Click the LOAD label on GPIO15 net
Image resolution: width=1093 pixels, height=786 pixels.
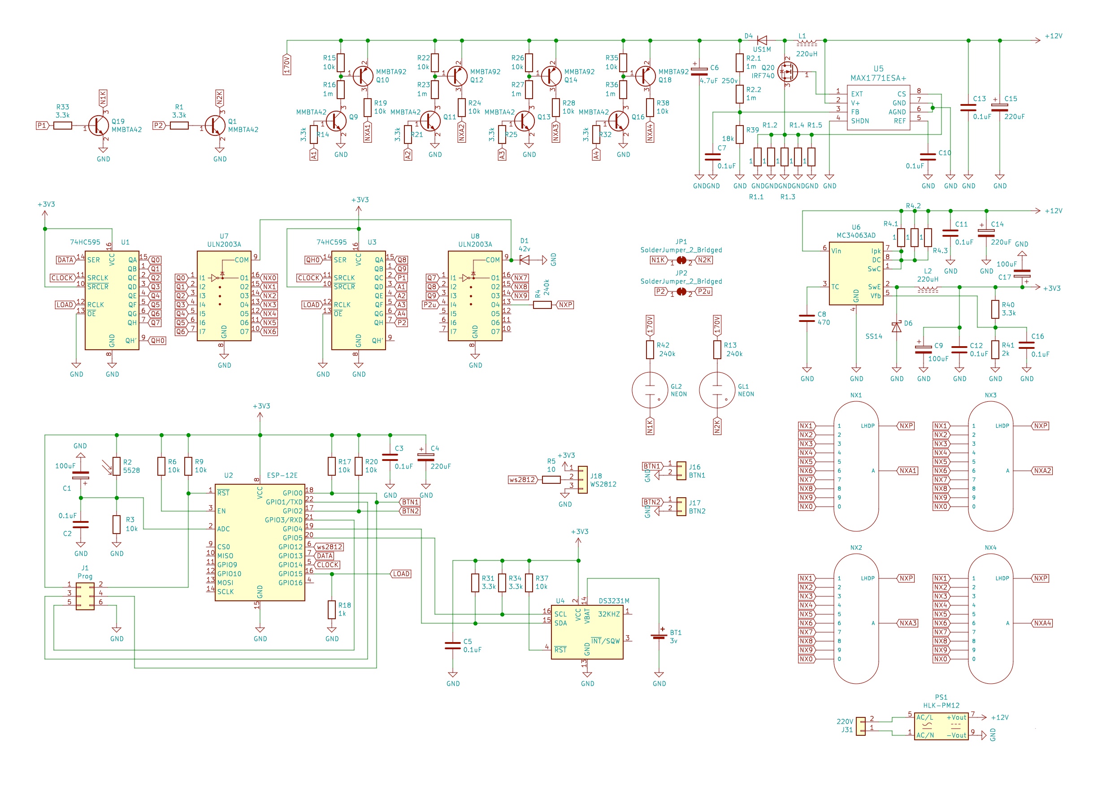click(400, 574)
